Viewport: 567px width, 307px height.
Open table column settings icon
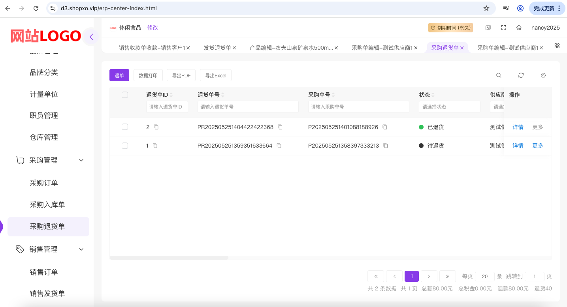click(x=543, y=75)
